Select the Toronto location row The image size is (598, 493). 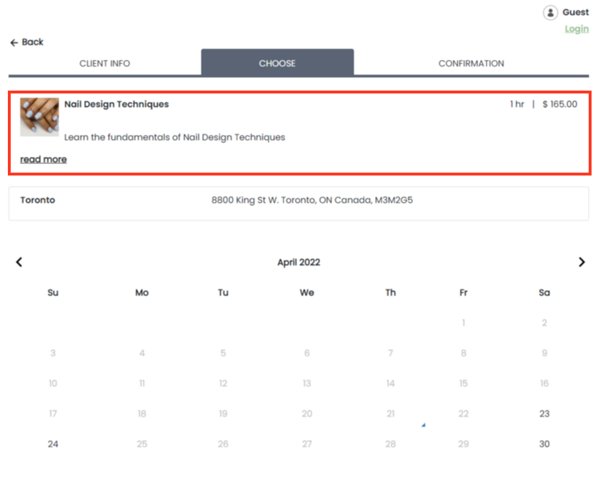click(299, 203)
